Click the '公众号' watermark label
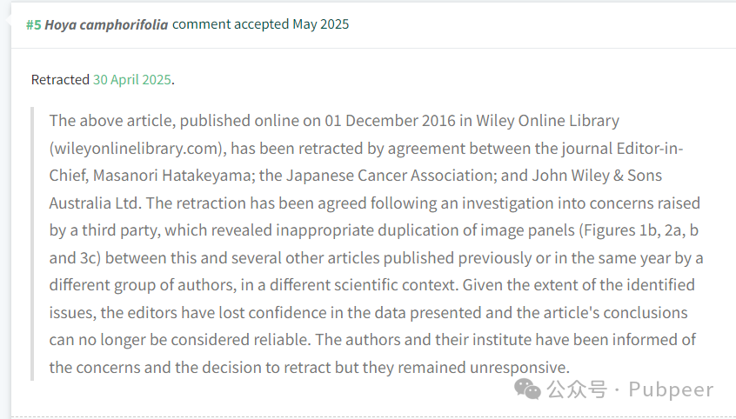This screenshot has height=419, width=736. click(577, 389)
